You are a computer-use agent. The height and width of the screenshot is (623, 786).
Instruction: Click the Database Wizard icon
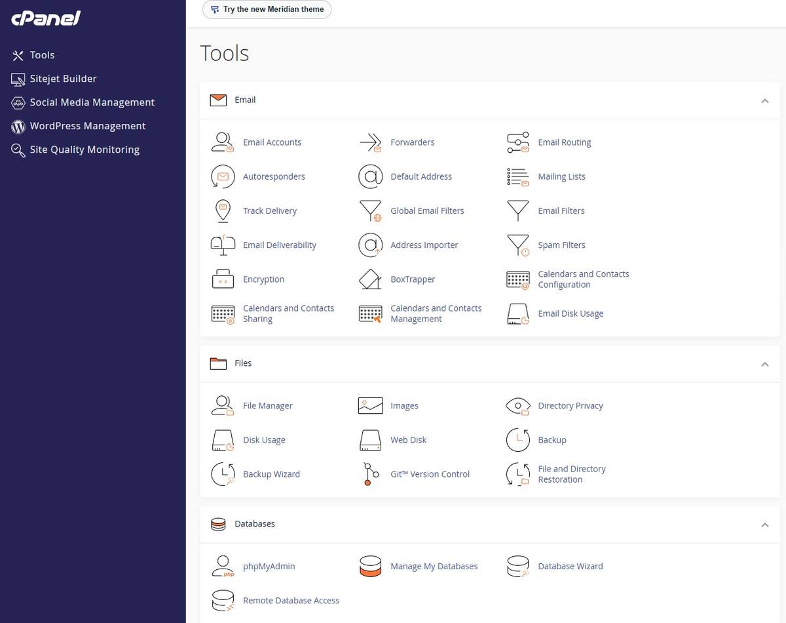pyautogui.click(x=518, y=566)
